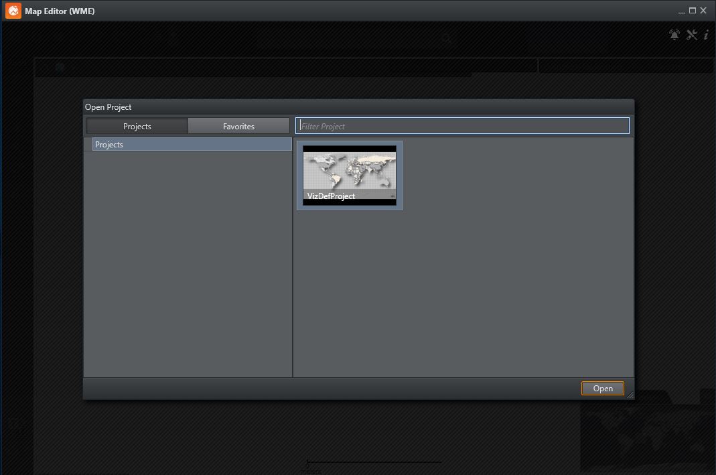This screenshot has height=475, width=716.
Task: Open the wrench and screwdriver tools icon
Action: click(x=692, y=35)
